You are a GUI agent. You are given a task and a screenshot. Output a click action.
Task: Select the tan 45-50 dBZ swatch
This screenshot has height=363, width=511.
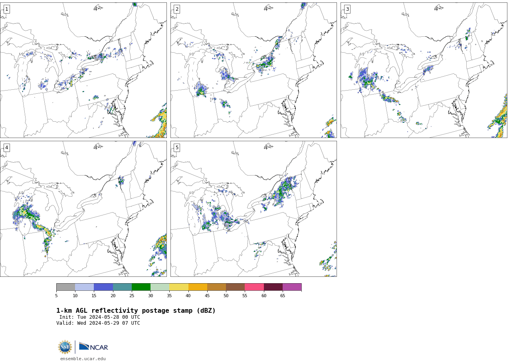[216, 287]
